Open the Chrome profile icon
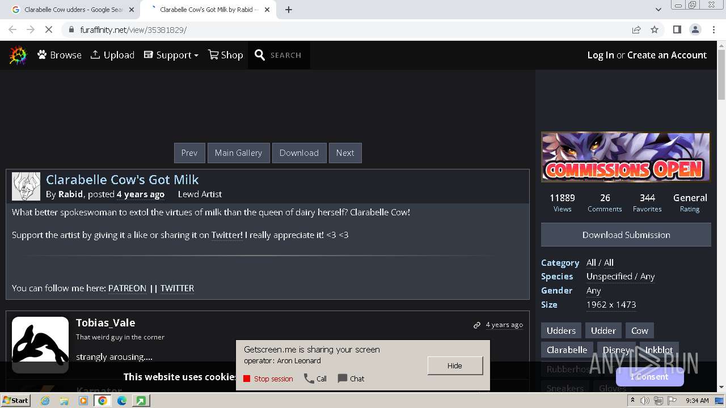Image resolution: width=726 pixels, height=408 pixels. tap(695, 29)
